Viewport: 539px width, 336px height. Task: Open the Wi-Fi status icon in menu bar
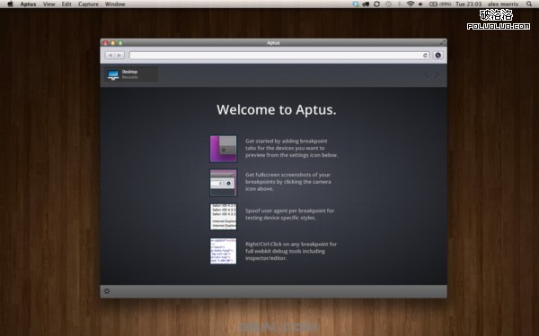411,4
